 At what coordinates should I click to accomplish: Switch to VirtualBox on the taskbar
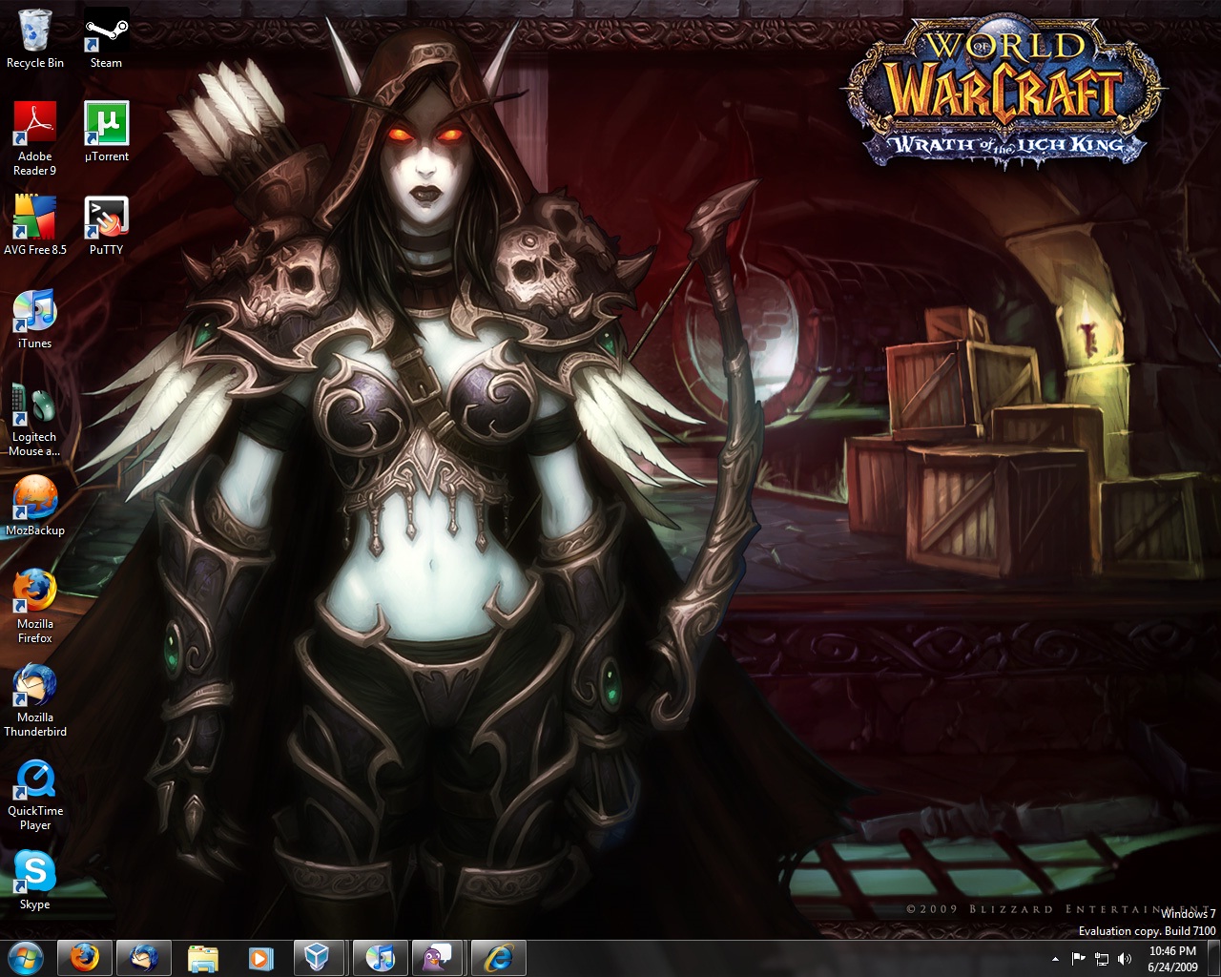click(x=321, y=958)
